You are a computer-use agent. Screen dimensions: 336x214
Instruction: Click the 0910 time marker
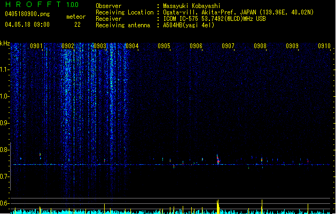click(x=324, y=46)
